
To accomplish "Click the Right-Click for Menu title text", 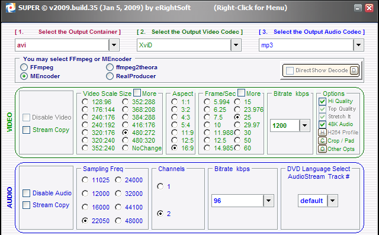I will point(250,8).
